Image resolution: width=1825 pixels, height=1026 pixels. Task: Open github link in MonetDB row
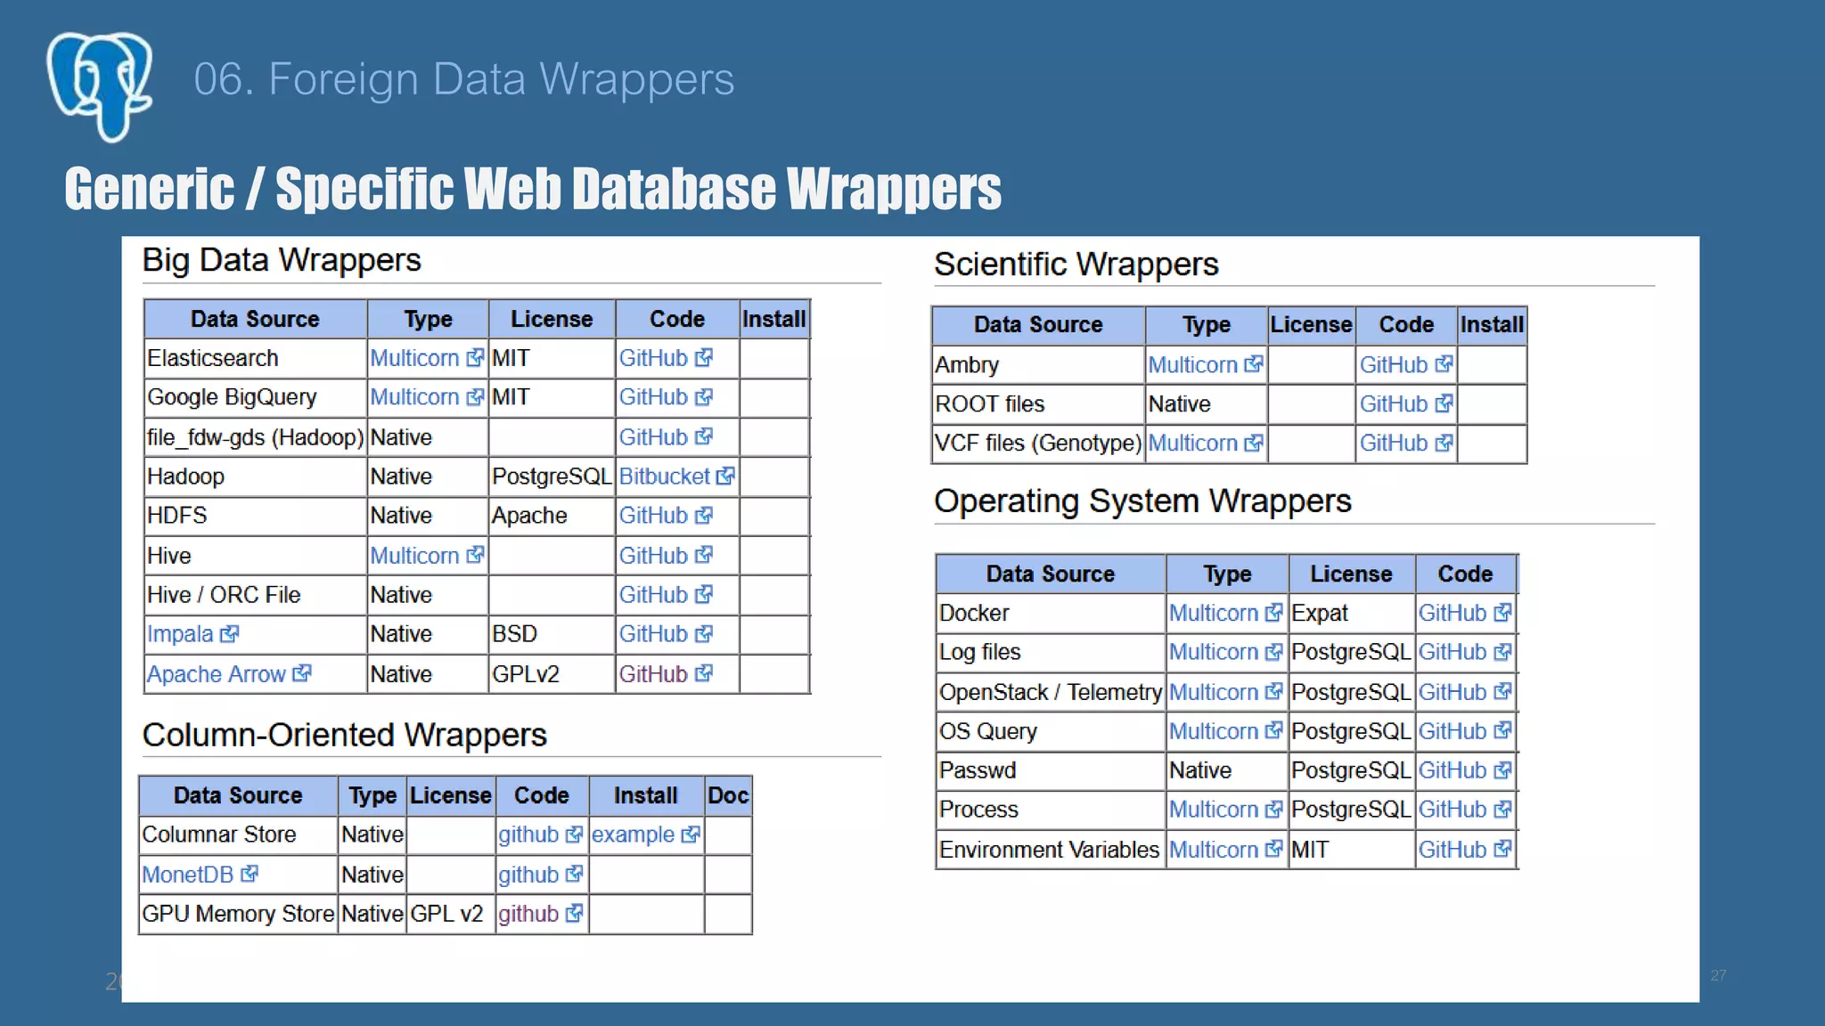click(x=540, y=875)
